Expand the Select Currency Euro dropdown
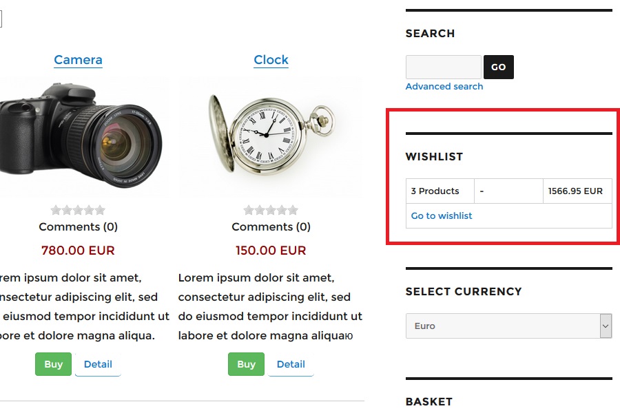 coord(508,326)
